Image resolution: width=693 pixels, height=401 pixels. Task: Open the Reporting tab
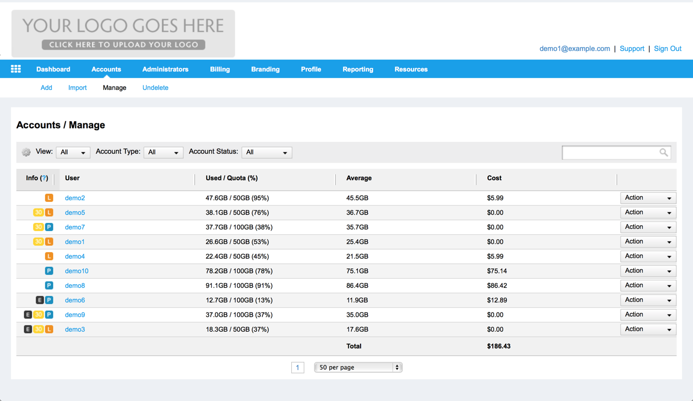click(358, 69)
